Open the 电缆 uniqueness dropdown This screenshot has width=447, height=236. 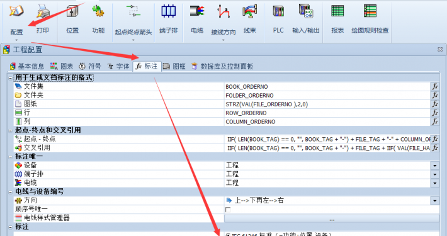(435, 183)
